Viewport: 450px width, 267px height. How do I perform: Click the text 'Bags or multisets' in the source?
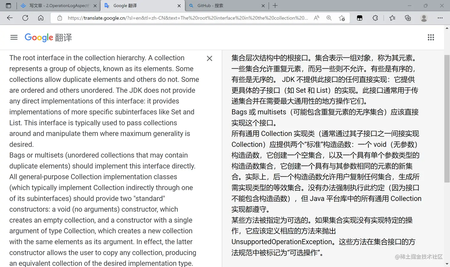[x=36, y=155]
